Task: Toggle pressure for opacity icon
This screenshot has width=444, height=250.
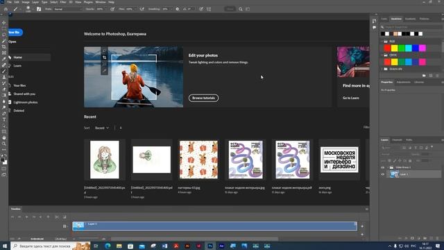Action: tap(112, 9)
